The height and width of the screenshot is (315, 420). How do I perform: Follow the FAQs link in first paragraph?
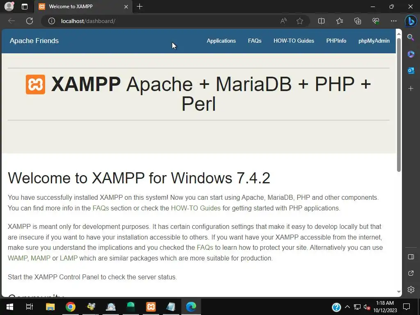pos(101,208)
